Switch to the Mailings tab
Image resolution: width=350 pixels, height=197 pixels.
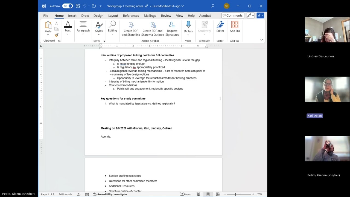[x=150, y=16]
